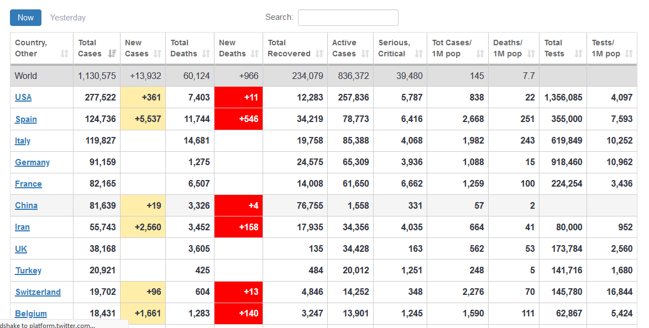Open the Belgium country page

[31, 314]
